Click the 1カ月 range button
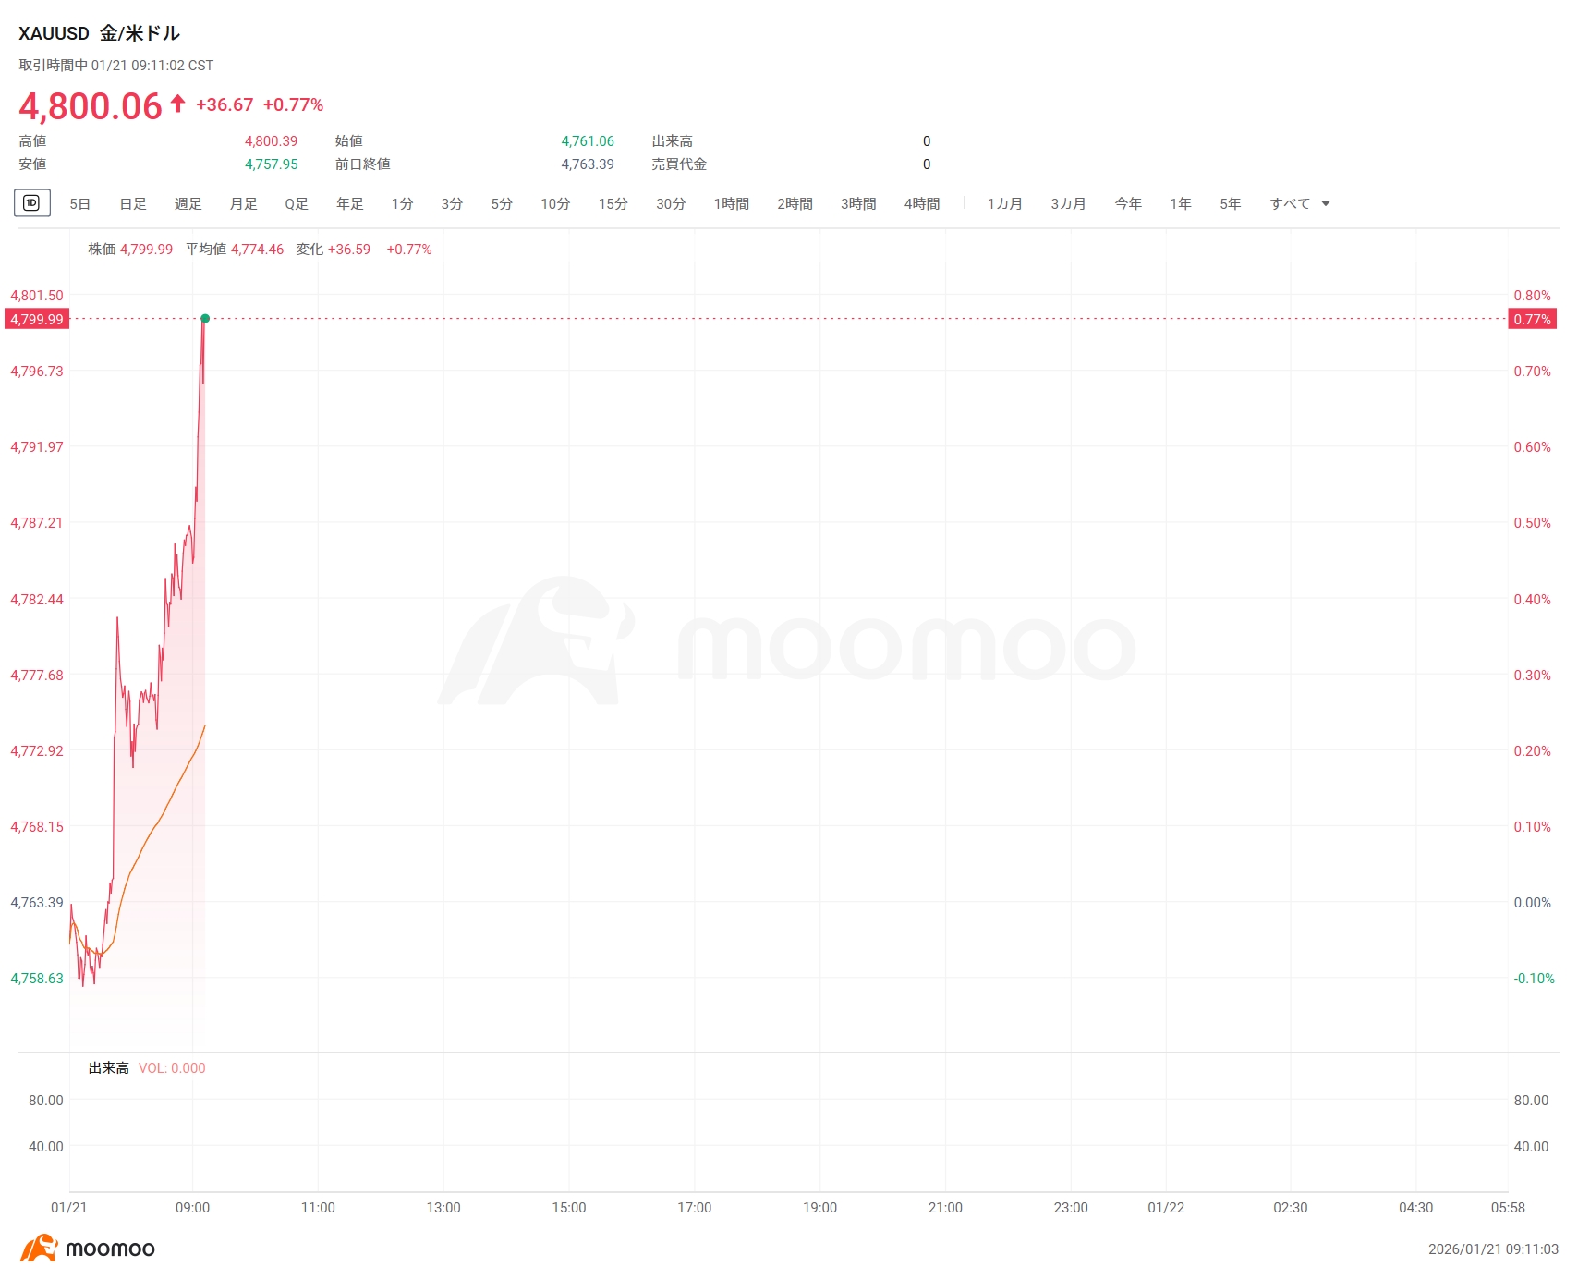 coord(1004,204)
